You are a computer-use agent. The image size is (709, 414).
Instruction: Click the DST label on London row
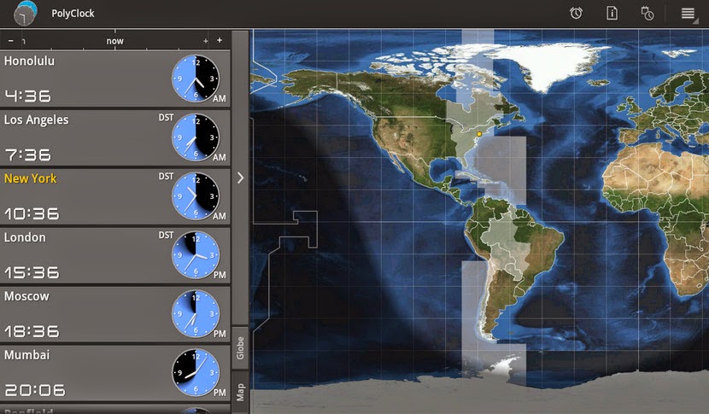[x=166, y=235]
